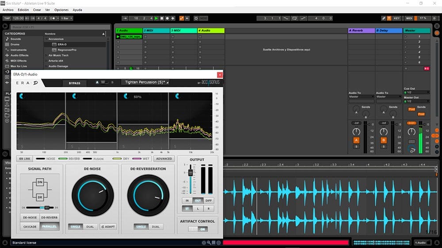Toggle Artifact Control ON switch
The width and height of the screenshot is (442, 248).
tap(198, 229)
